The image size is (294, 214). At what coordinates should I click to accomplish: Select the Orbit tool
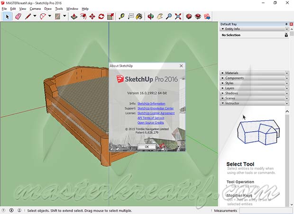[x=151, y=17]
